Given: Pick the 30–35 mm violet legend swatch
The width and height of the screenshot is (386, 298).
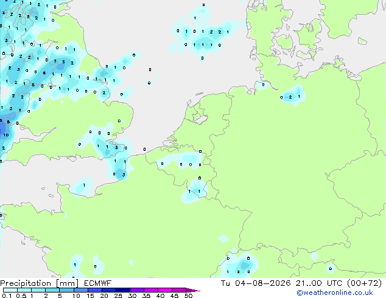Looking at the screenshot, I should (137, 290).
